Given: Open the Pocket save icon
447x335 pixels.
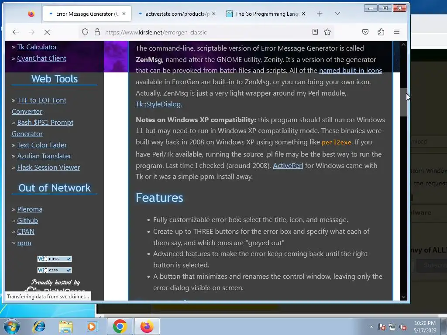Looking at the screenshot, I should [365, 32].
